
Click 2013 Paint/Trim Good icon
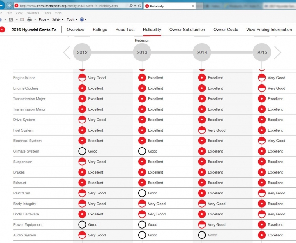tap(142, 193)
